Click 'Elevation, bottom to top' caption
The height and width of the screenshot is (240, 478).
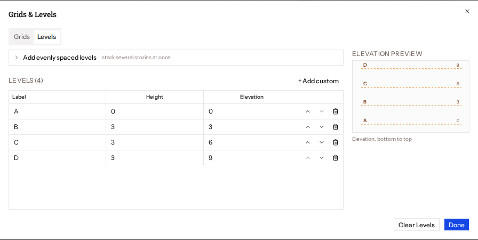coord(382,139)
